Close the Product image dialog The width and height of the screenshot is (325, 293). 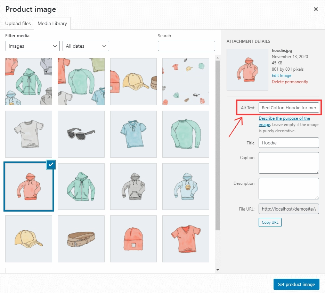(x=316, y=9)
